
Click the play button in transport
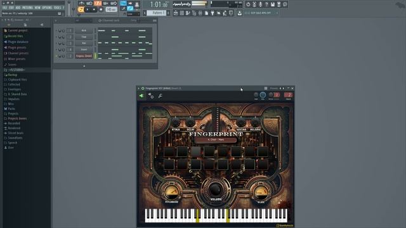(88, 9)
